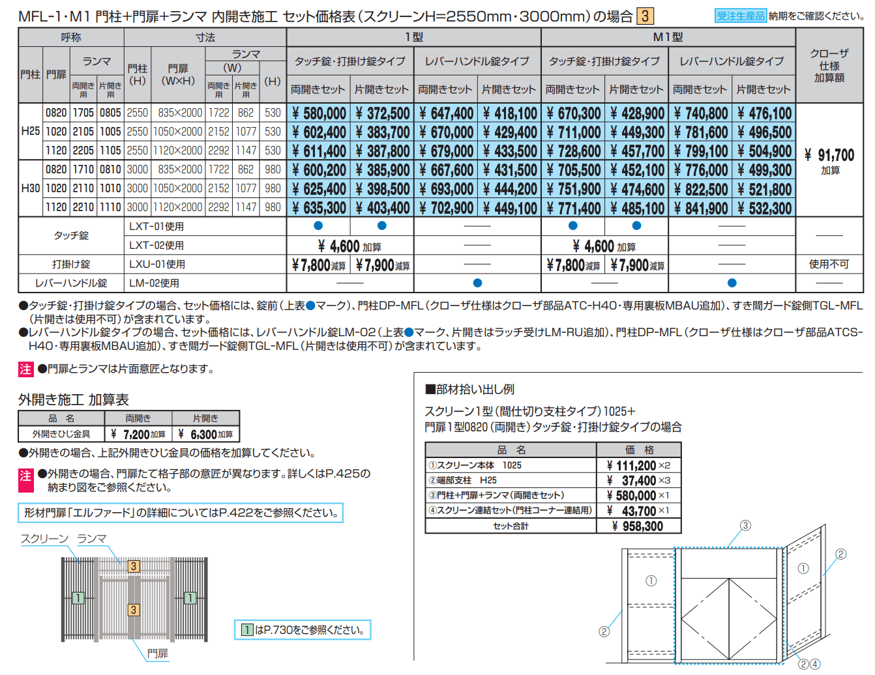Click blue dot in LM-02使用 row under 1型
This screenshot has width=875, height=675.
point(477,283)
